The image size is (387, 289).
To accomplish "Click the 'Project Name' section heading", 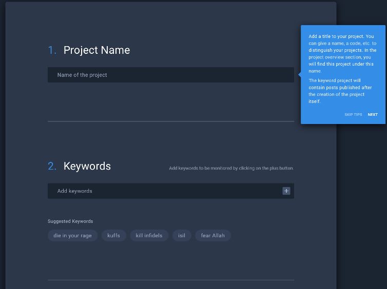I will [96, 50].
